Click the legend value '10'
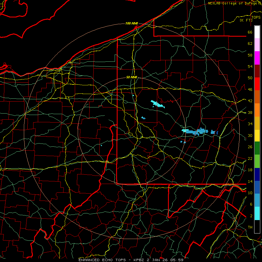This screenshot has height=262, width=262. click(x=250, y=193)
